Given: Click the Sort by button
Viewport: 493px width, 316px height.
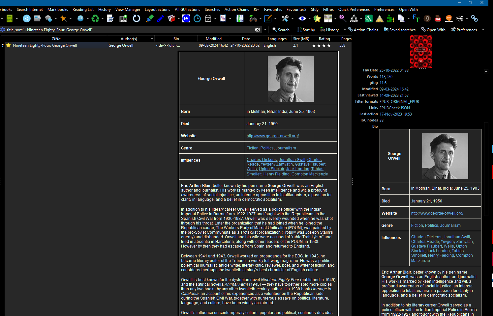Looking at the screenshot, I should 306,30.
